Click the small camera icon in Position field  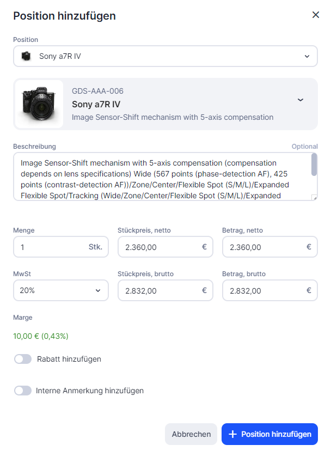coord(26,56)
